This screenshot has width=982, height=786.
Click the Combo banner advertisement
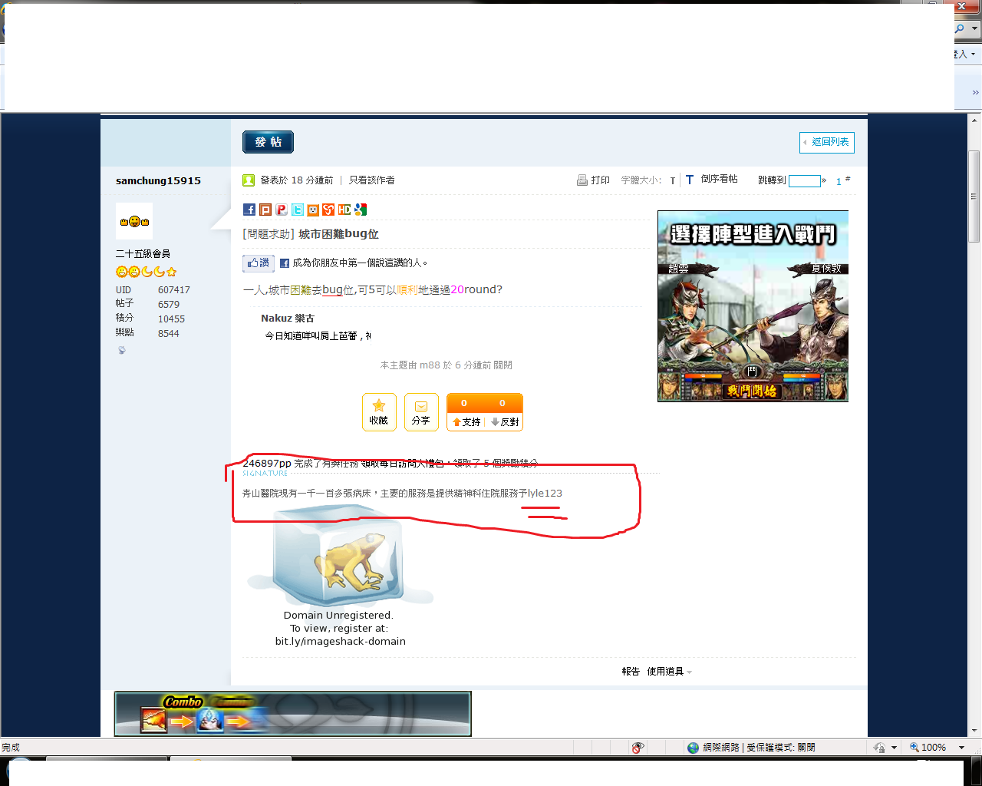tap(293, 714)
